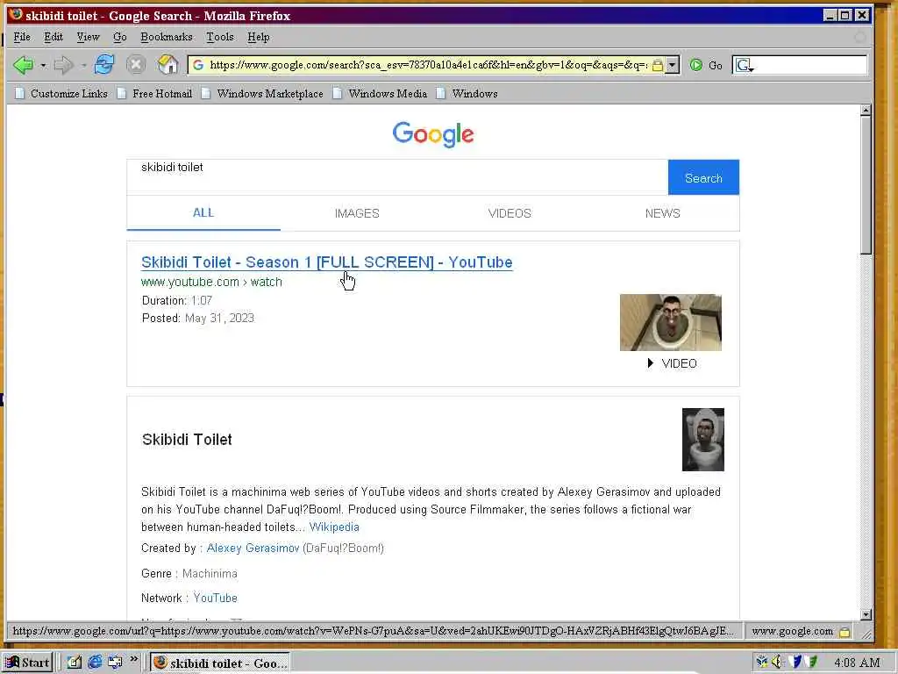Open the Tools menu
Screen dimensions: 898x674
coord(220,37)
